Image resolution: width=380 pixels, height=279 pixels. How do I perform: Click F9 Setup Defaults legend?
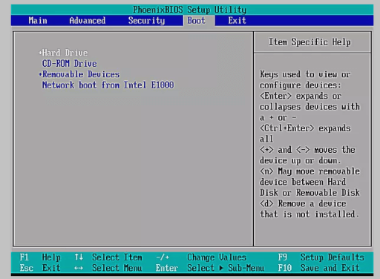[x=321, y=257]
